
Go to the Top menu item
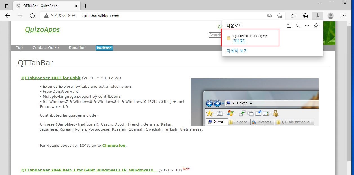pyautogui.click(x=19, y=48)
